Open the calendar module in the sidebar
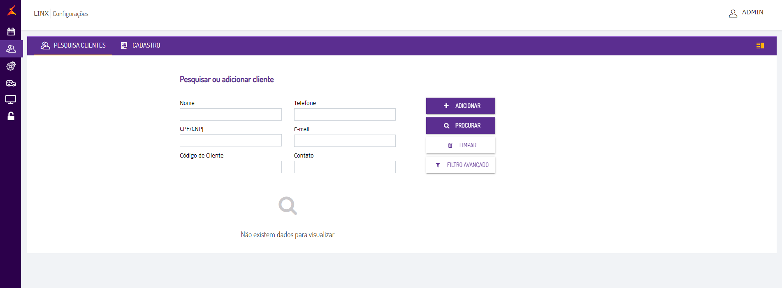Screen dimensions: 782x288 point(11,31)
